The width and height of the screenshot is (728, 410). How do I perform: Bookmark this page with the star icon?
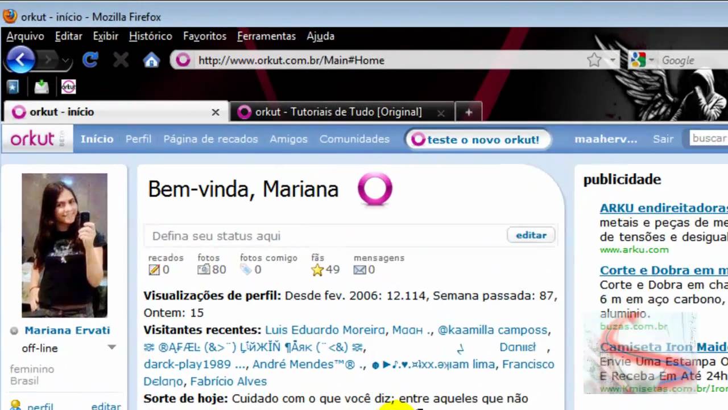point(594,60)
